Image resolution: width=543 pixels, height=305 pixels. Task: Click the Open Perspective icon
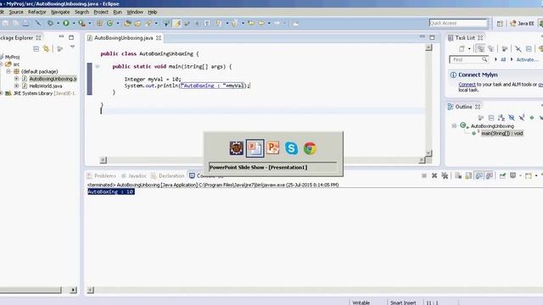click(x=500, y=23)
